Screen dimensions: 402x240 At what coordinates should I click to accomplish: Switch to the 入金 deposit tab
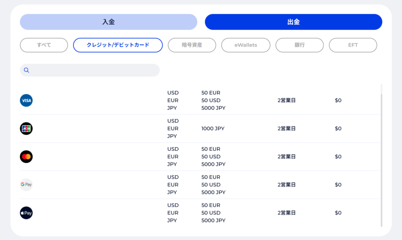tap(108, 22)
